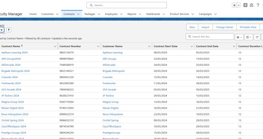263x139 pixels.
Task: Open the Employees tab
Action: click(111, 14)
